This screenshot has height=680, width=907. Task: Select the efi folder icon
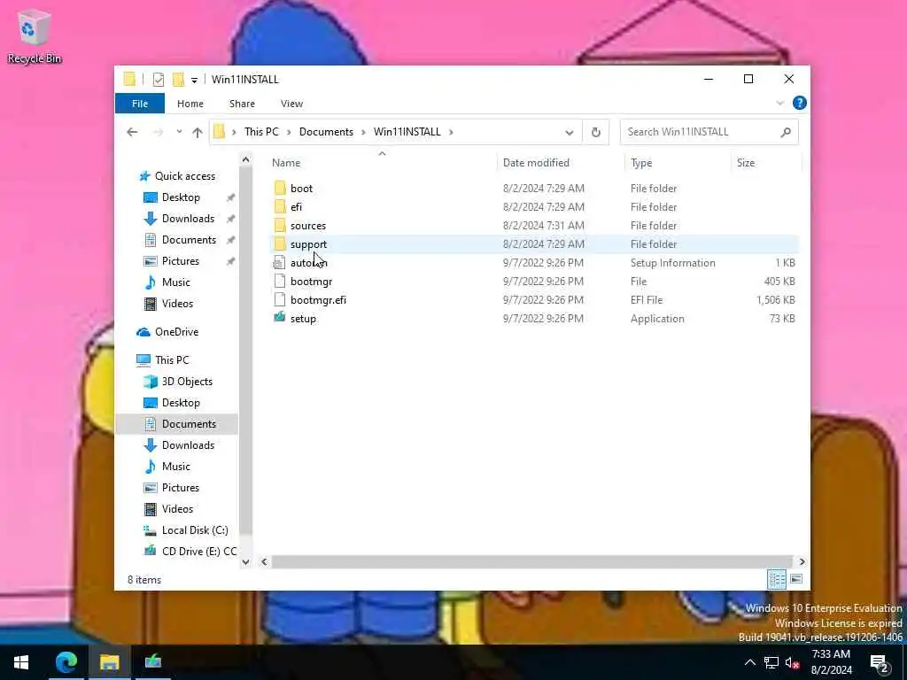point(280,206)
